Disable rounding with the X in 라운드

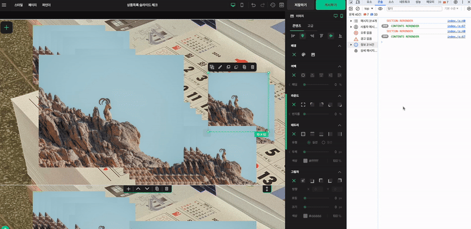pyautogui.click(x=294, y=105)
